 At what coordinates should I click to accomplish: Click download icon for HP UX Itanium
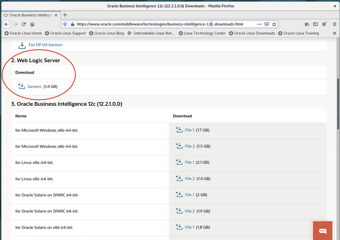(22, 46)
